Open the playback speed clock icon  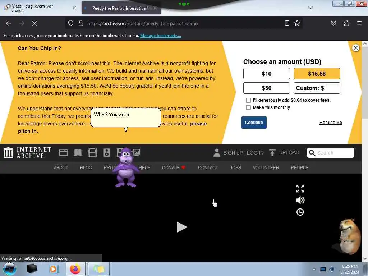tap(300, 212)
